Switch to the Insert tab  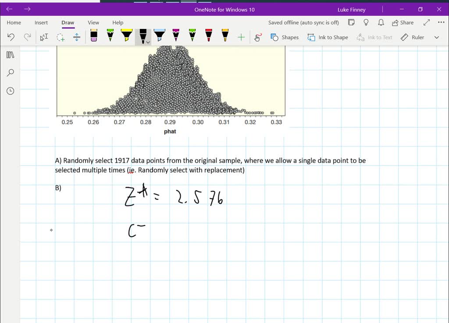point(41,22)
